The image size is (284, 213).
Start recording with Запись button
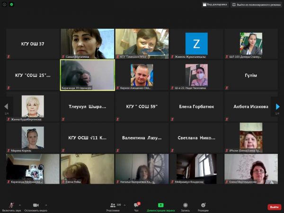coord(185,206)
